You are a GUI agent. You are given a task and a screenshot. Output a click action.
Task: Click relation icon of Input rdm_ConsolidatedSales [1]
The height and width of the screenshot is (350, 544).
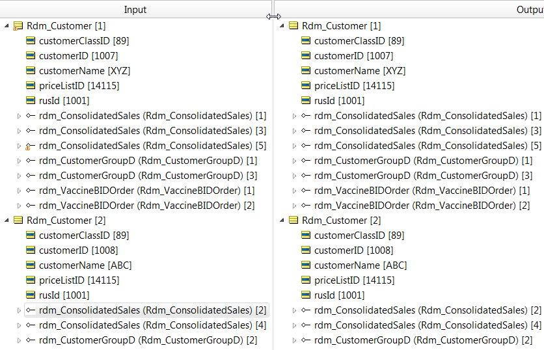point(31,116)
